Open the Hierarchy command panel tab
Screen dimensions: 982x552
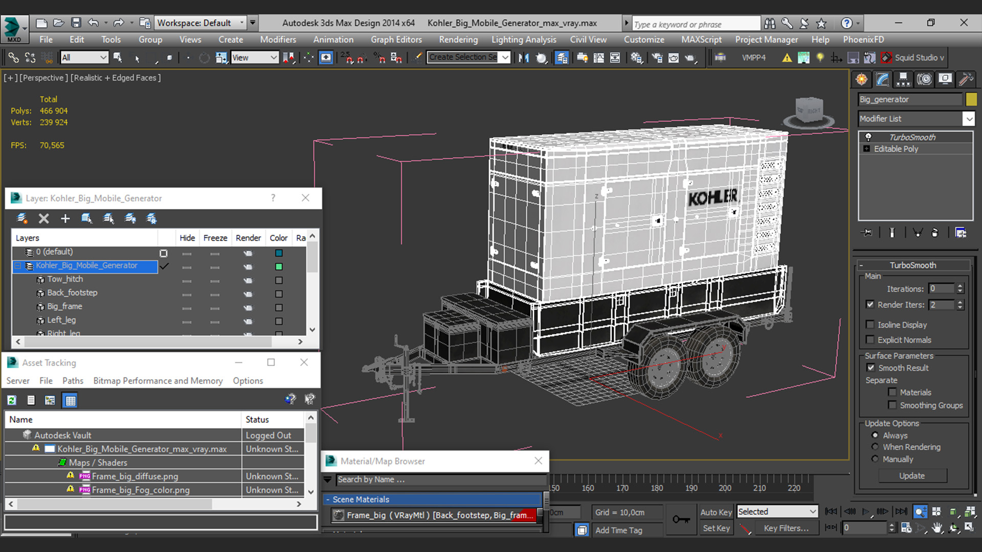click(903, 79)
